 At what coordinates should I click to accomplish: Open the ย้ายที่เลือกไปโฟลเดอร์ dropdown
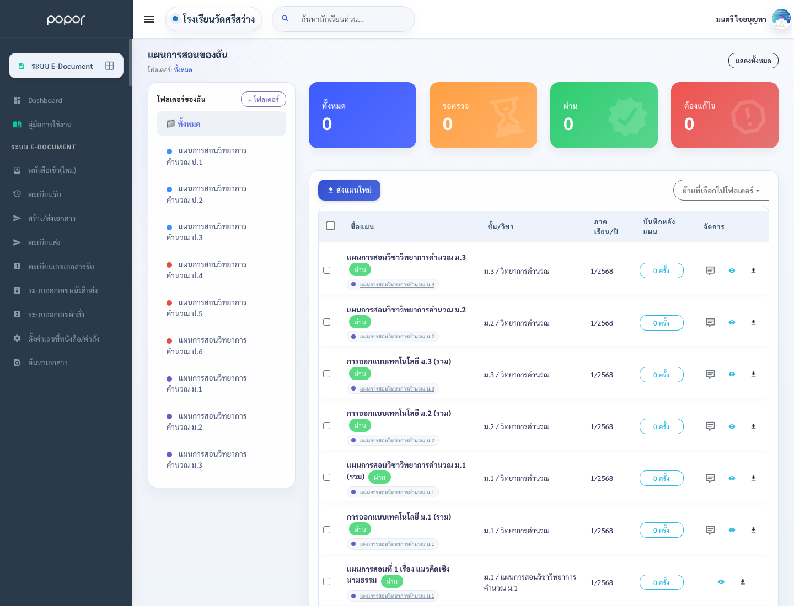pyautogui.click(x=721, y=190)
